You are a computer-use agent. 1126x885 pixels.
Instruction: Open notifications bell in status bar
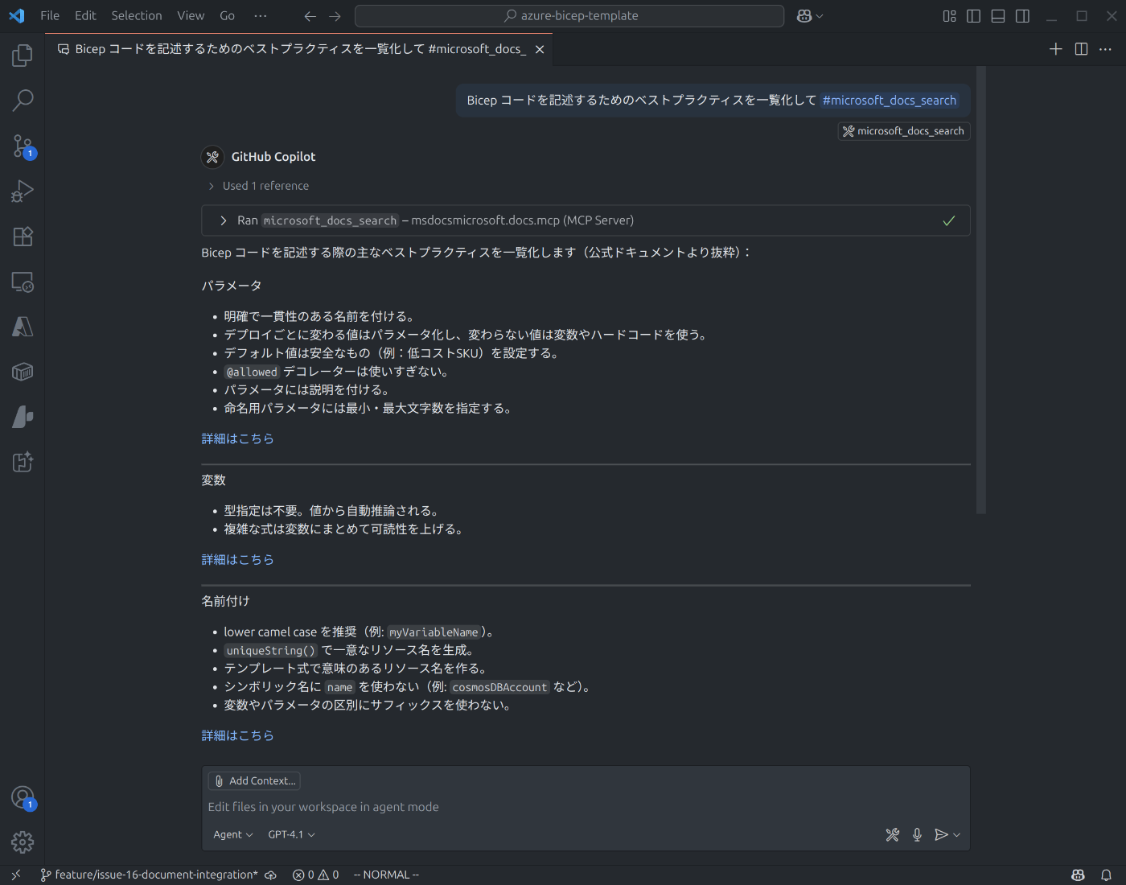point(1107,875)
